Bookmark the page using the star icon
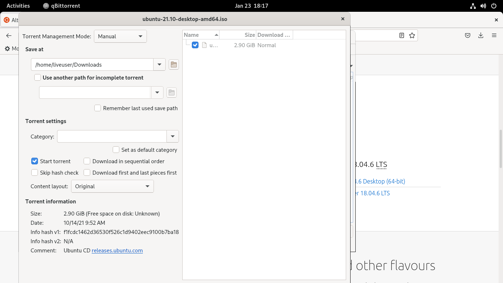The width and height of the screenshot is (503, 283). point(412,35)
